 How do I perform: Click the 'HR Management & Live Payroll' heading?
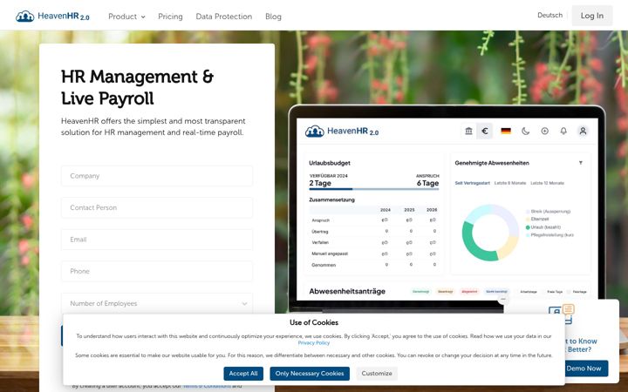coord(138,87)
